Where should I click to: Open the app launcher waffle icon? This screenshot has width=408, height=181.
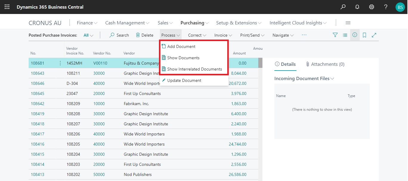pos(7,7)
